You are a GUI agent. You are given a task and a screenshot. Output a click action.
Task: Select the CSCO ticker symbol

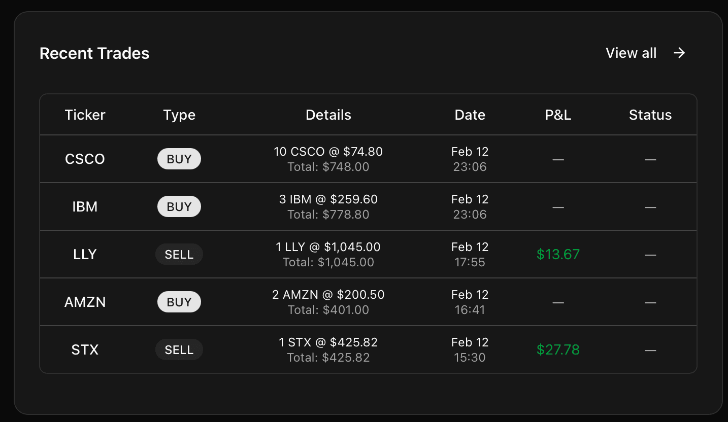point(85,158)
